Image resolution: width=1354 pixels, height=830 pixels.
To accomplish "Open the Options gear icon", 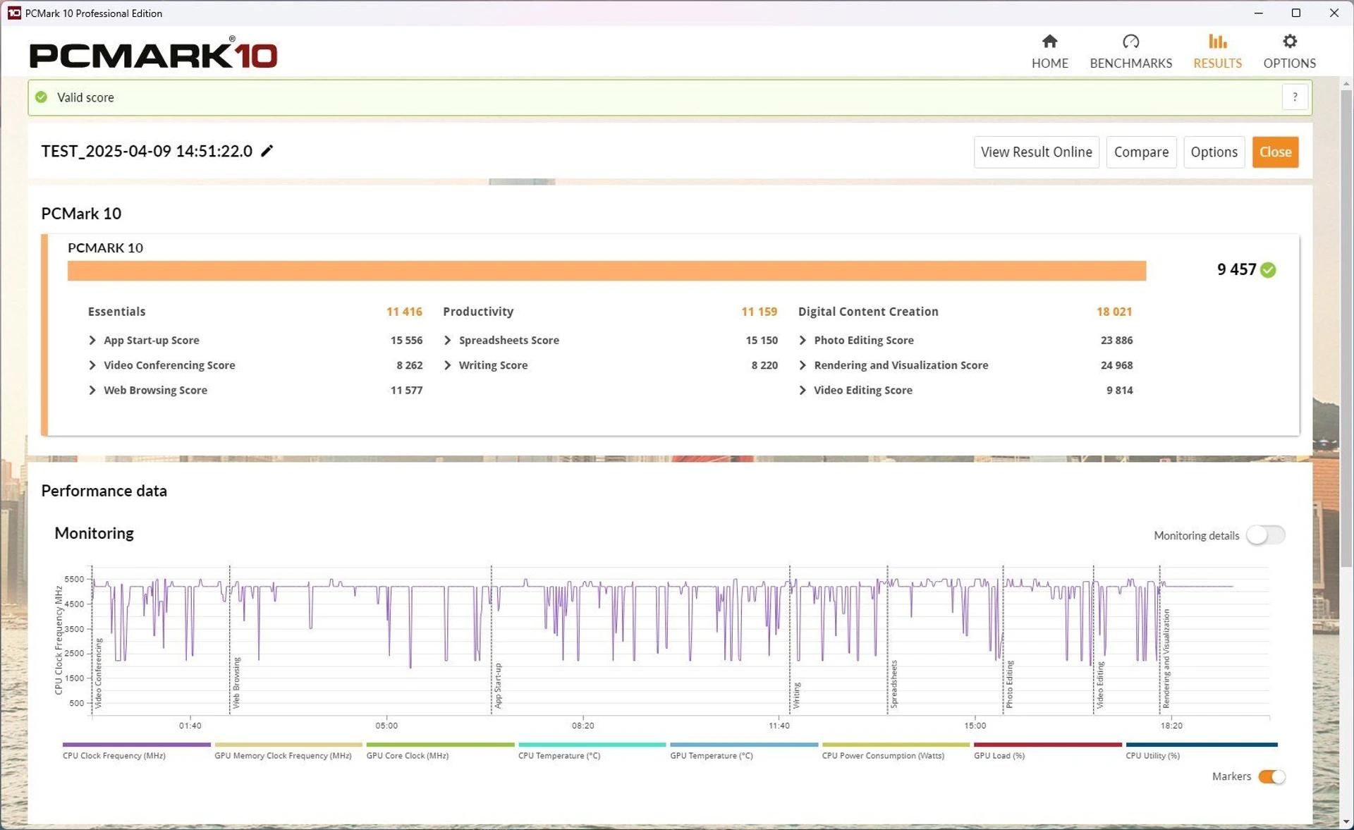I will pos(1289,42).
